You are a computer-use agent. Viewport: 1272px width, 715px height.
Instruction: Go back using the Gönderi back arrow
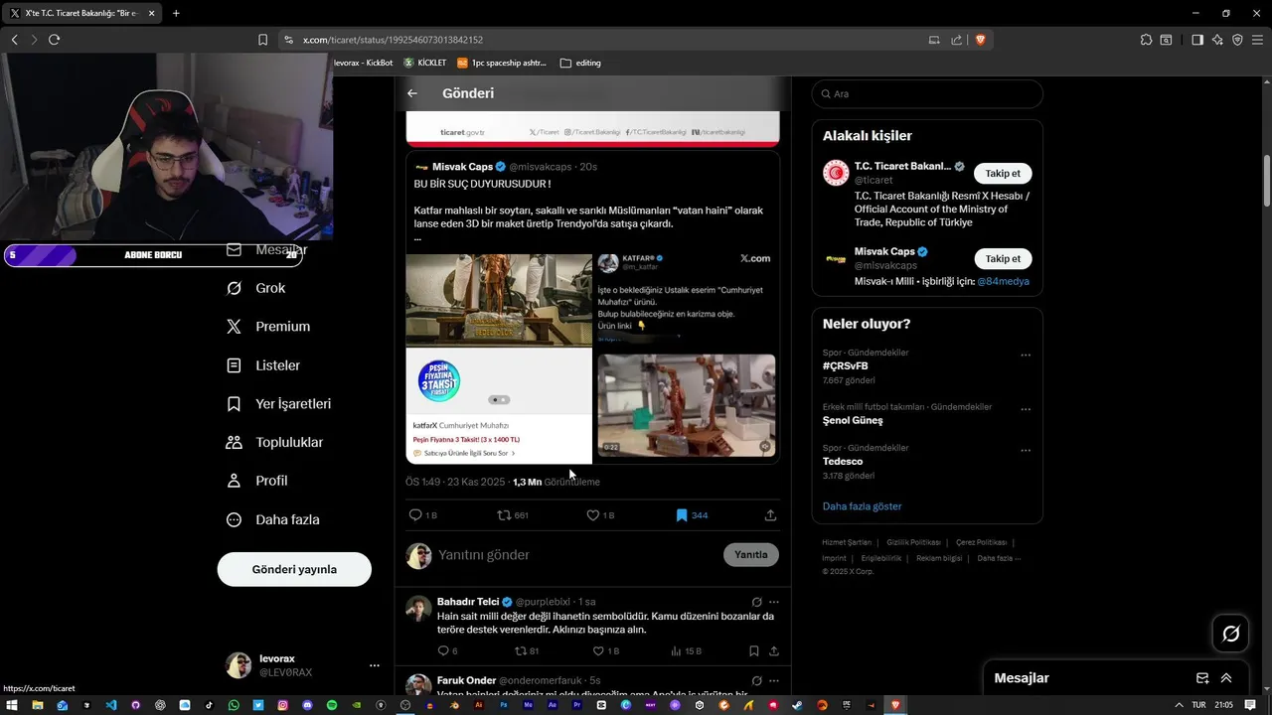(x=412, y=93)
